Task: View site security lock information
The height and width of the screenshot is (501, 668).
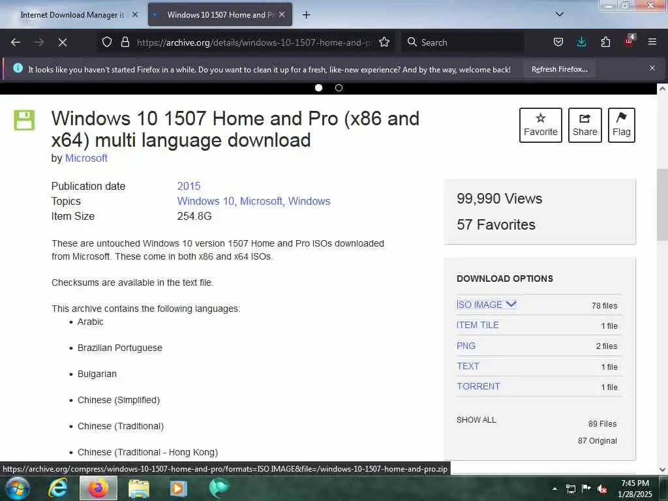Action: (x=125, y=42)
